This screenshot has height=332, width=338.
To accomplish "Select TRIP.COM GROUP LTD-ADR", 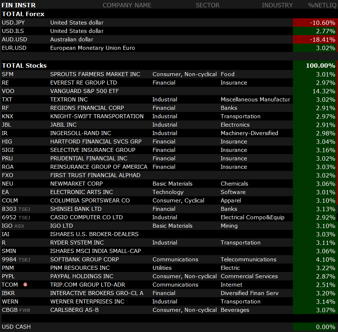I will click(x=88, y=285).
